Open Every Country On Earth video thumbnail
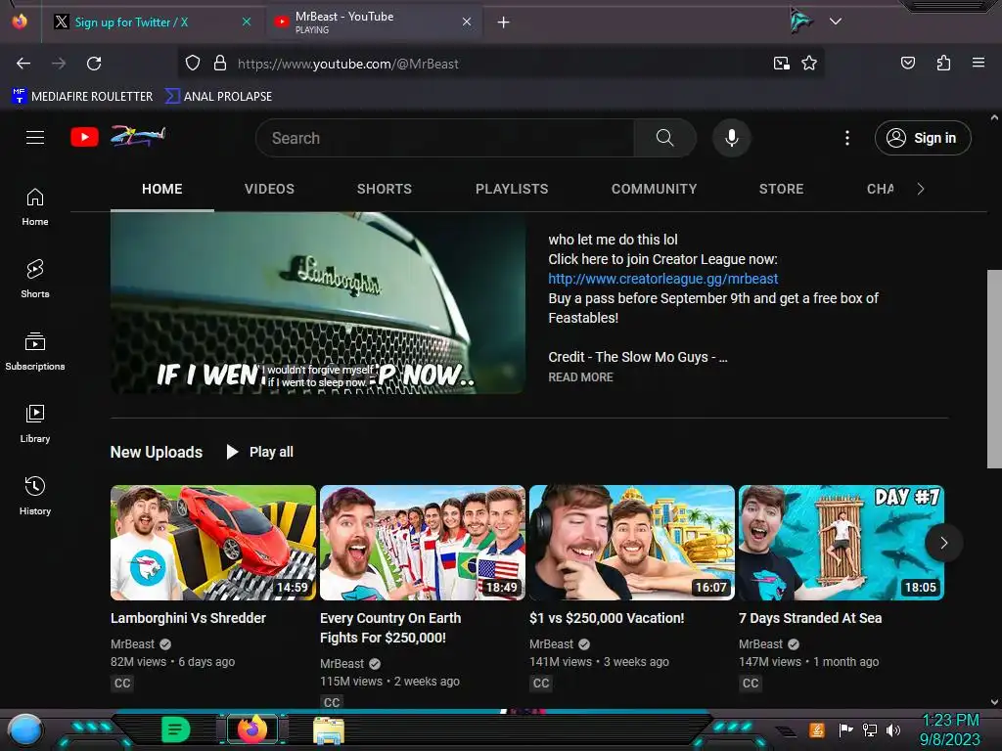 423,543
